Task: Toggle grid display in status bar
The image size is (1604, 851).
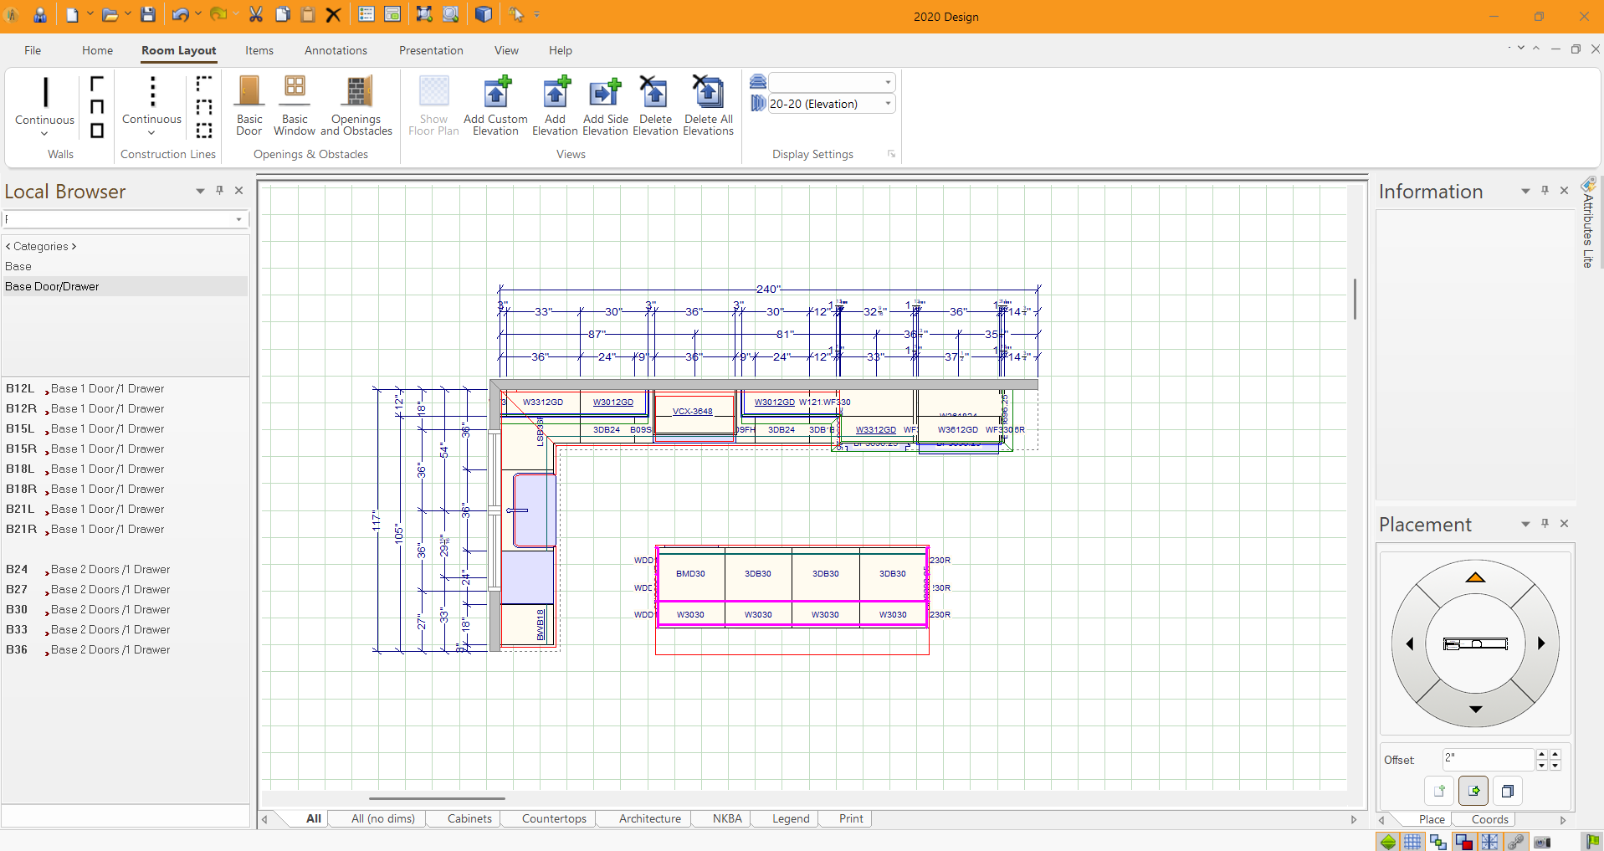Action: [1413, 842]
